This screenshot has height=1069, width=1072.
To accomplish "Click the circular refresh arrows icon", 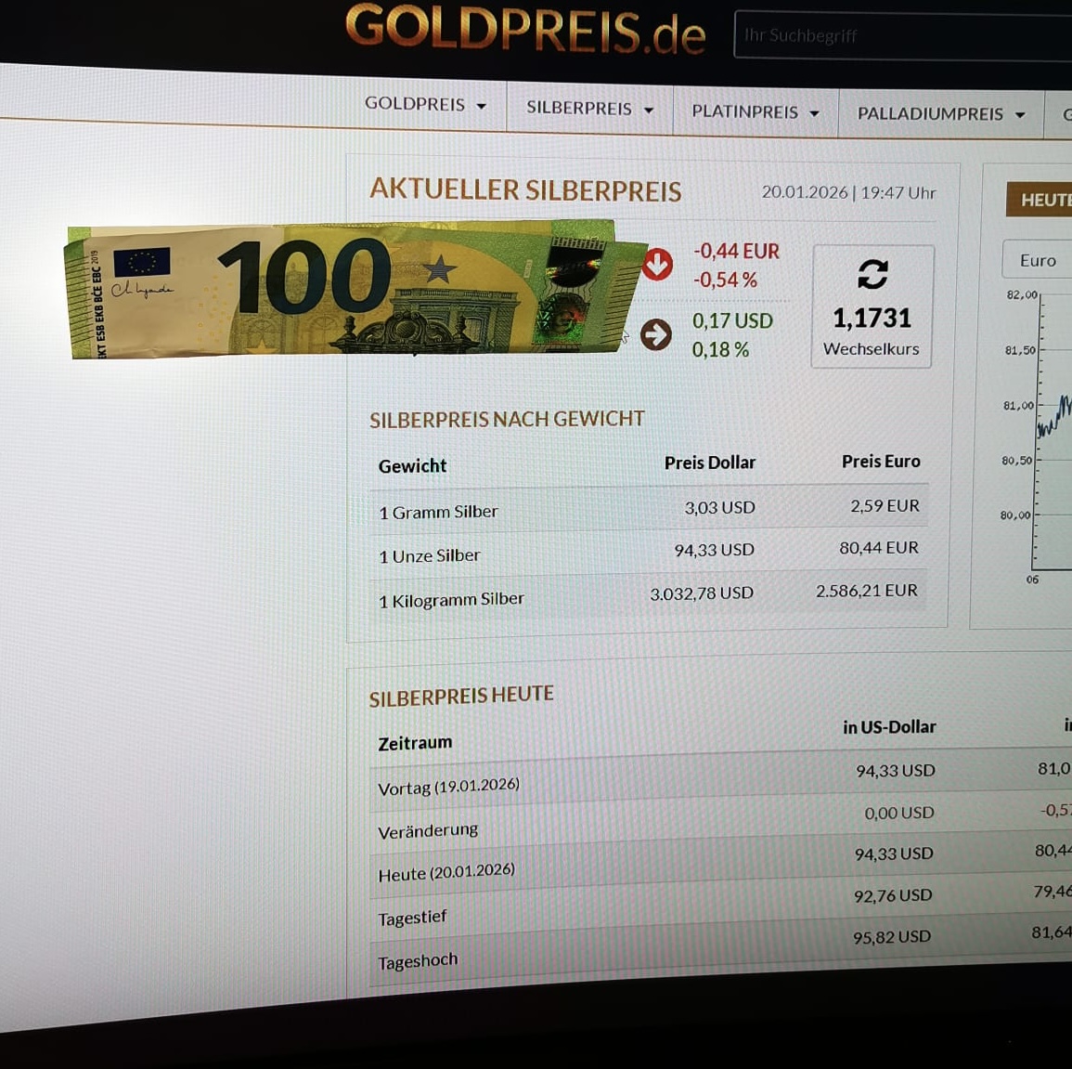I will click(872, 274).
